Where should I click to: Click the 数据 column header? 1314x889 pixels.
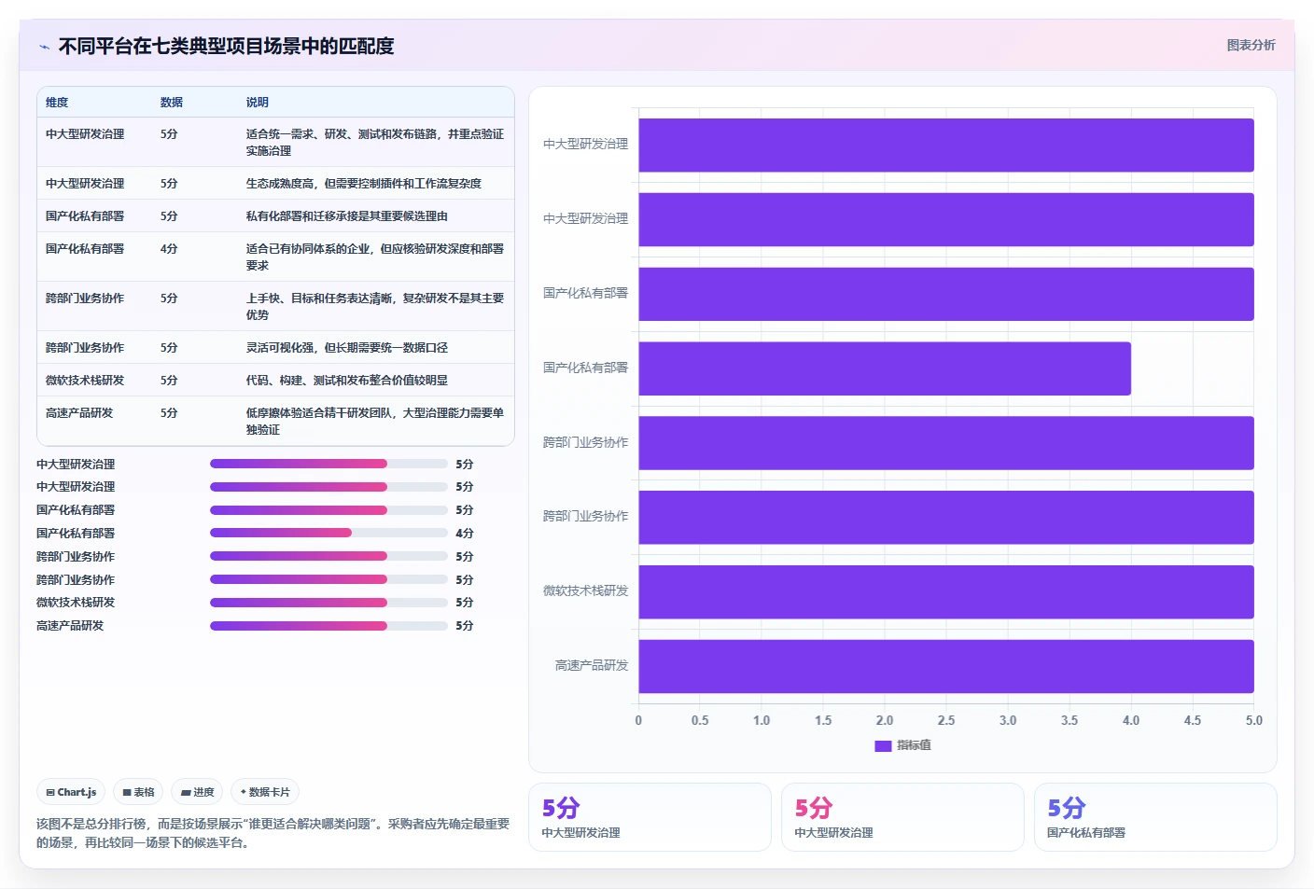172,103
